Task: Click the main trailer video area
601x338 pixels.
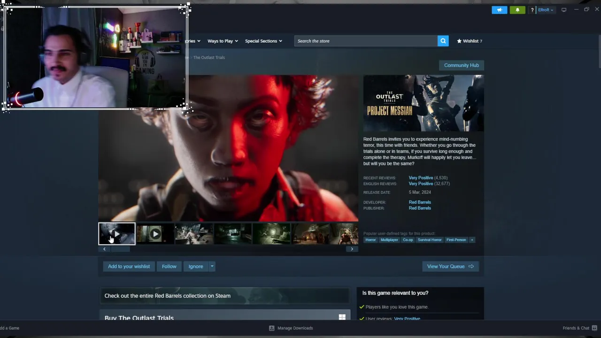Action: tap(228, 148)
